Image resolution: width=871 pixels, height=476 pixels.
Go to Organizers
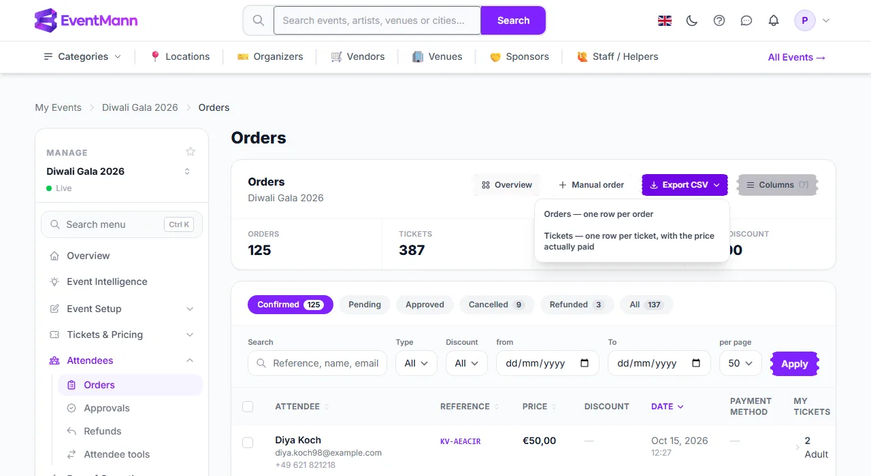pyautogui.click(x=270, y=56)
